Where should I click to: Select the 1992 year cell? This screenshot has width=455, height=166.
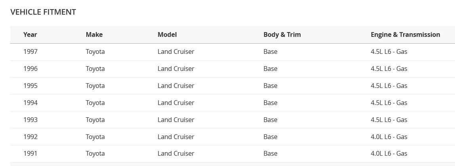click(x=30, y=137)
